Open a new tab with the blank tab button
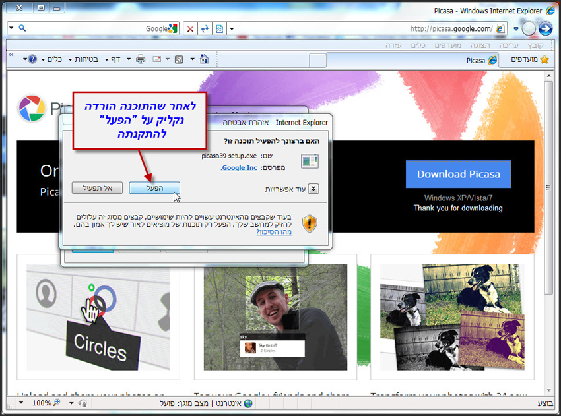Image resolution: width=561 pixels, height=416 pixels. tap(317, 61)
